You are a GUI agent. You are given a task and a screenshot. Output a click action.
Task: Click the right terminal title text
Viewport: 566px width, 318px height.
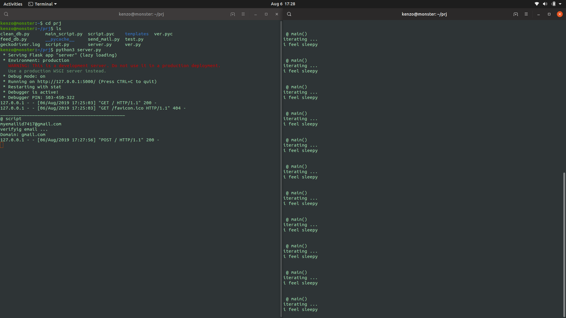pyautogui.click(x=424, y=14)
